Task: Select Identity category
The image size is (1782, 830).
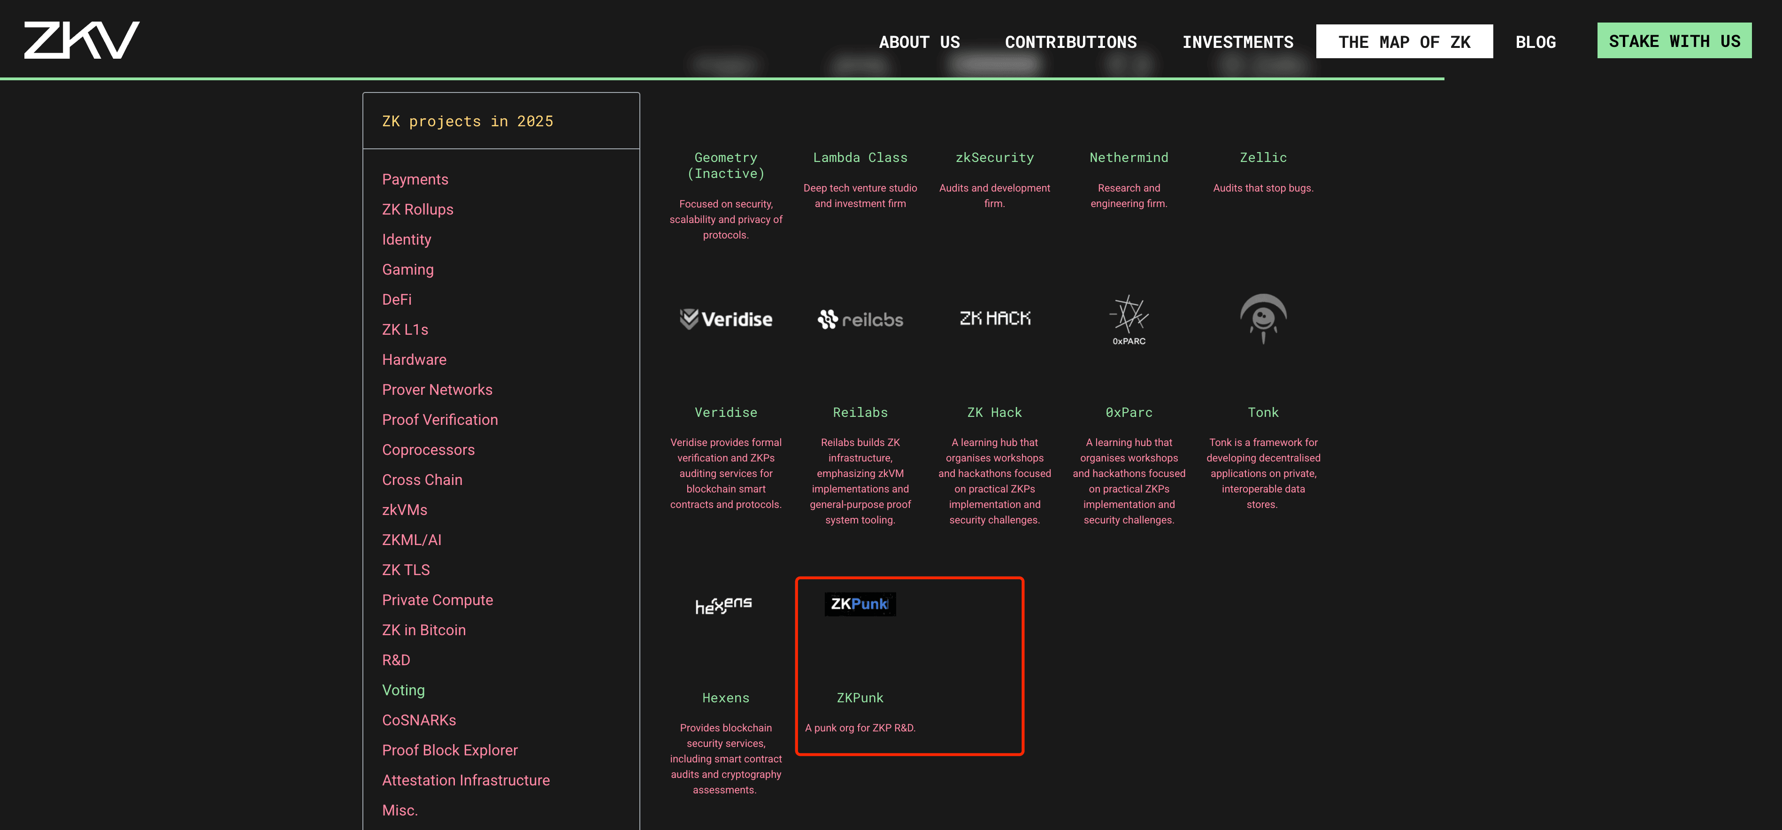Action: [406, 239]
